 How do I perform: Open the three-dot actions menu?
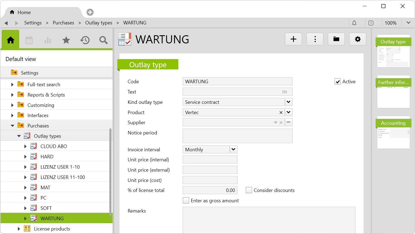click(x=315, y=39)
